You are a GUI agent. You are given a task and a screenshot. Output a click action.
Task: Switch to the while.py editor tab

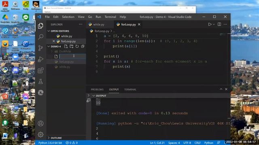click(x=99, y=25)
